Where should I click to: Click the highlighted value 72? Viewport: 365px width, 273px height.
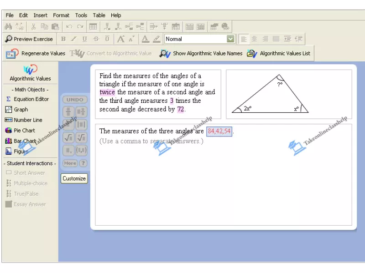[180, 109]
